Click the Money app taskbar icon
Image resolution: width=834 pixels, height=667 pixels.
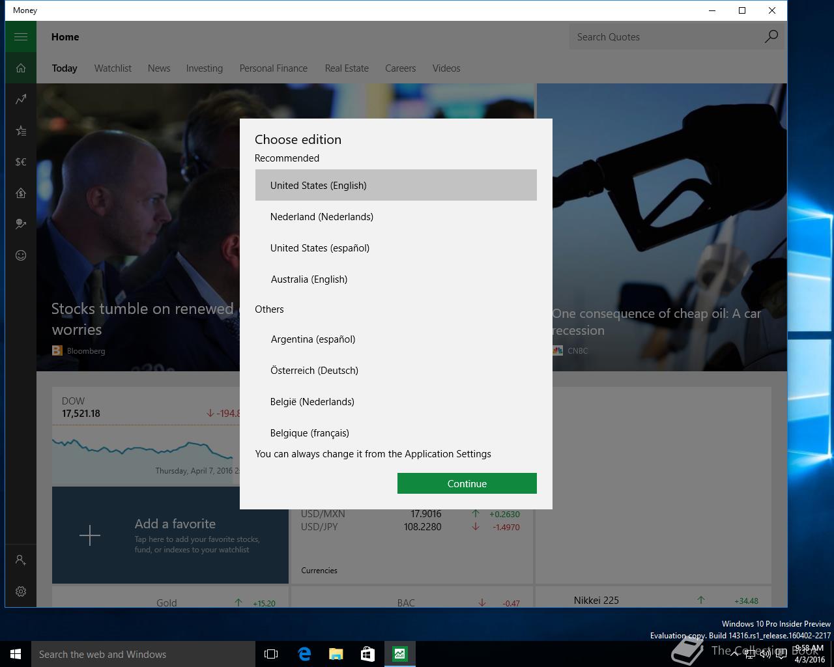[399, 654]
